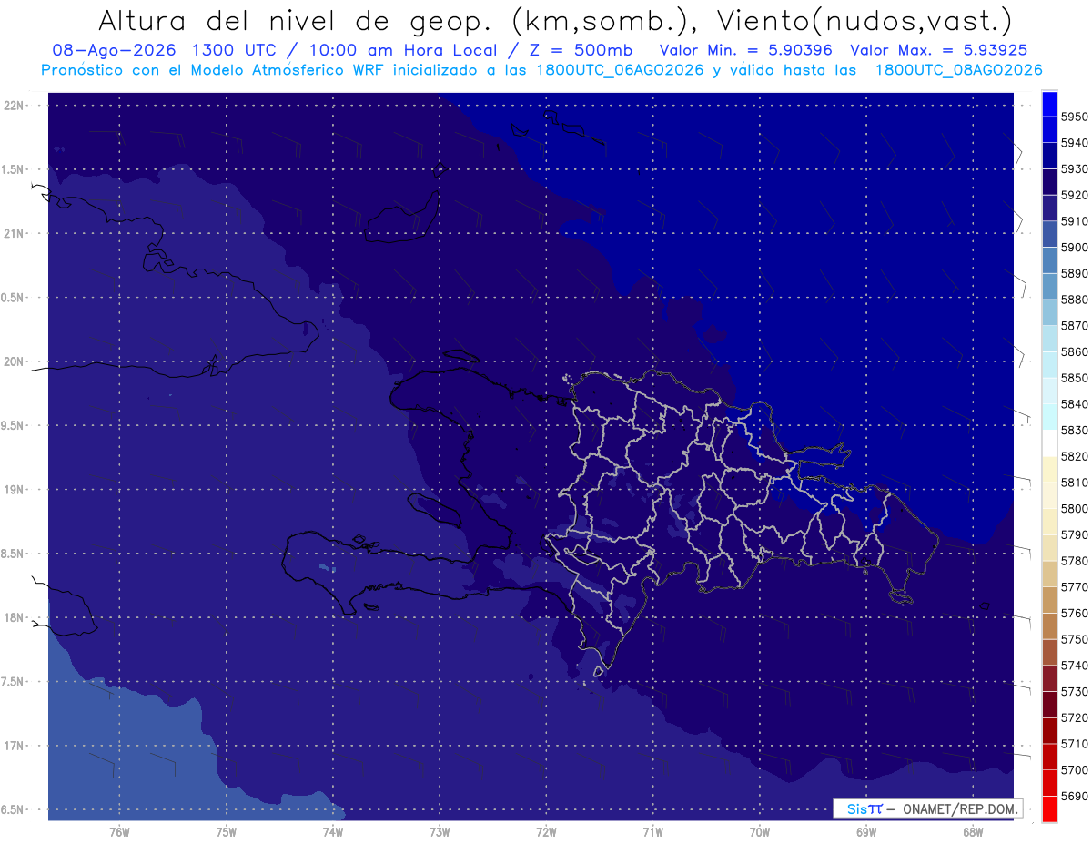Image resolution: width=1092 pixels, height=844 pixels.
Task: Click the light blue swatch between 5870 and 5860
Action: [1049, 338]
